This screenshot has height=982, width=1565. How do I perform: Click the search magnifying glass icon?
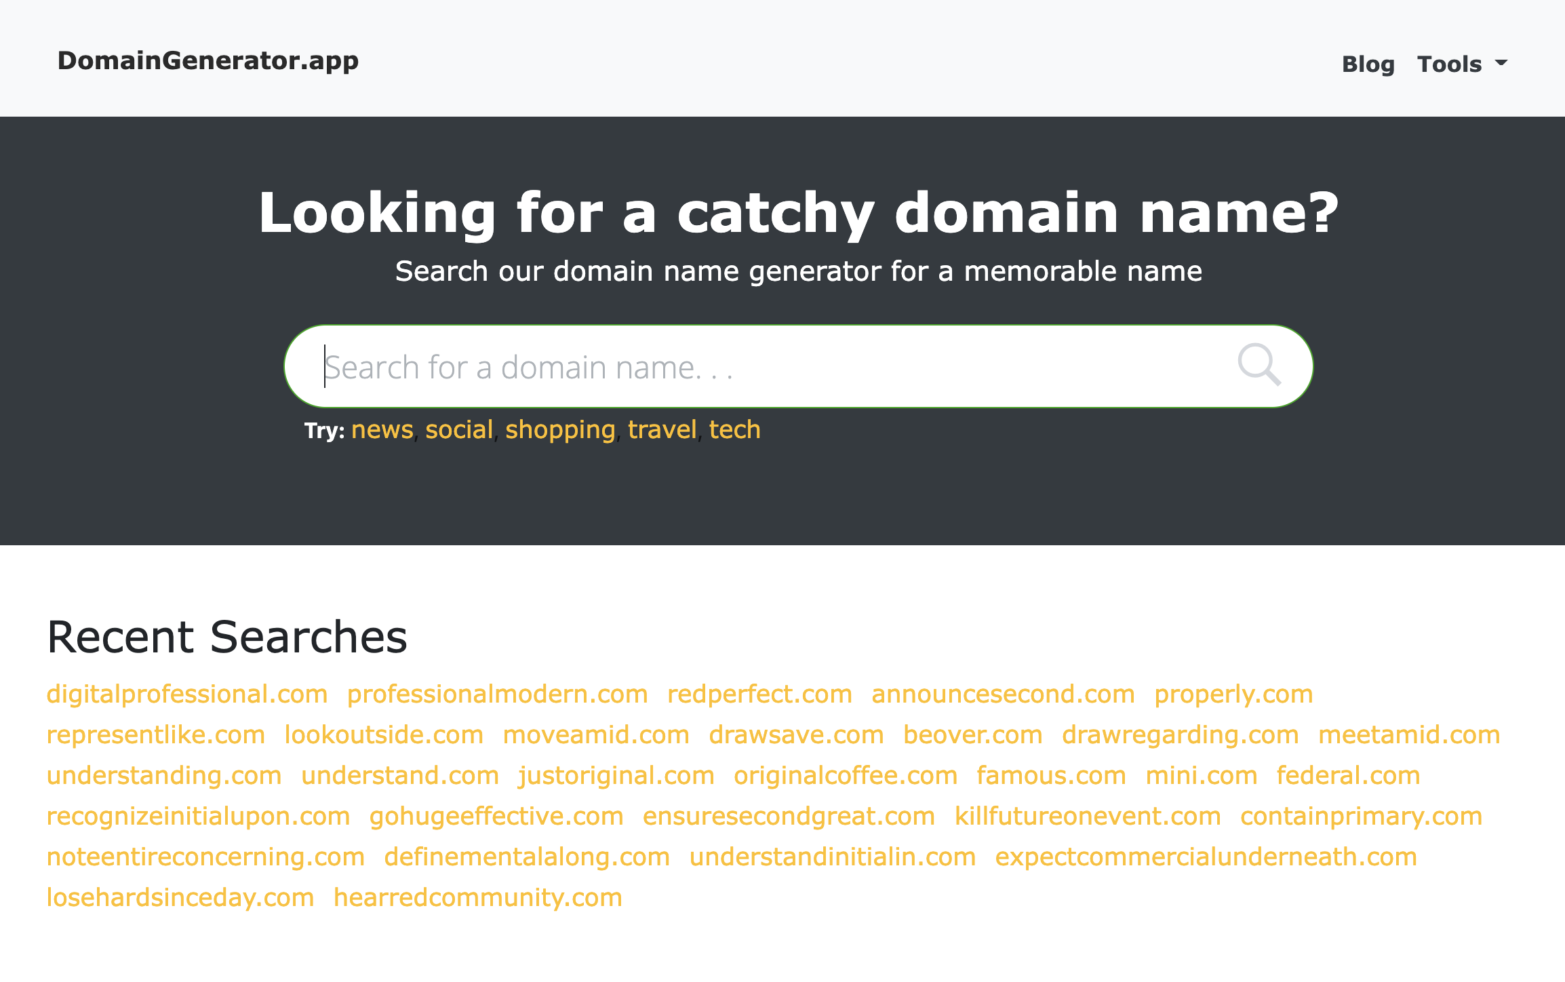(x=1259, y=366)
